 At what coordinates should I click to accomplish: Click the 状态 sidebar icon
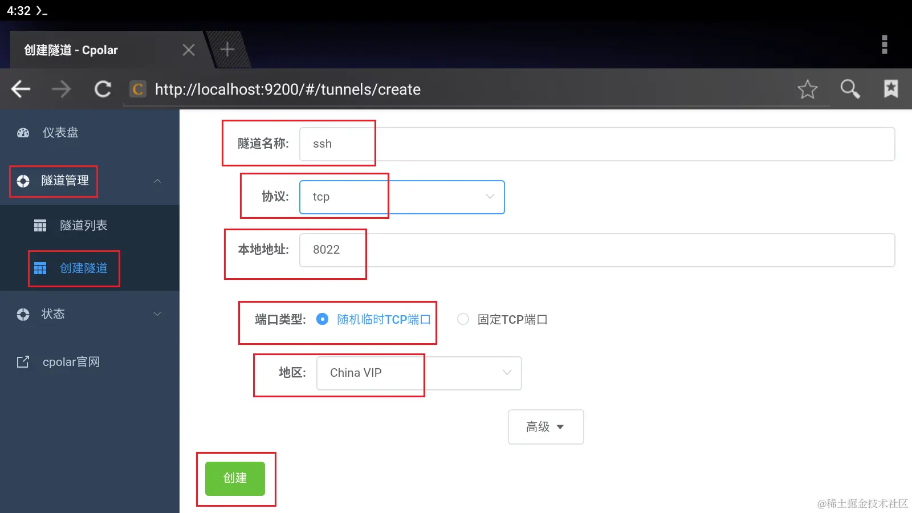click(x=23, y=315)
